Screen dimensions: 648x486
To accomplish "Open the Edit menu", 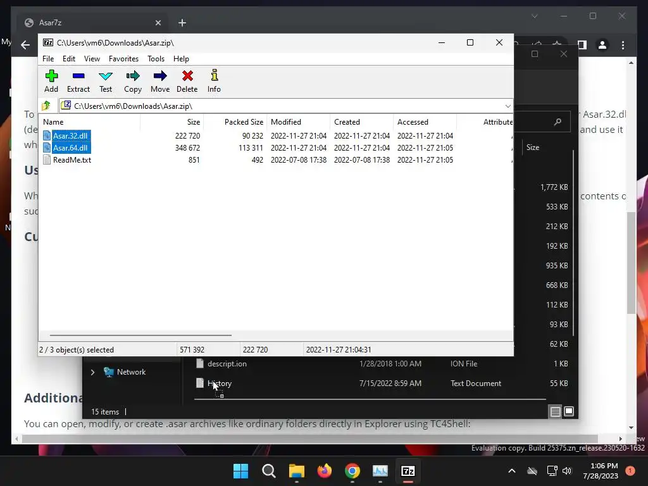I will click(68, 59).
